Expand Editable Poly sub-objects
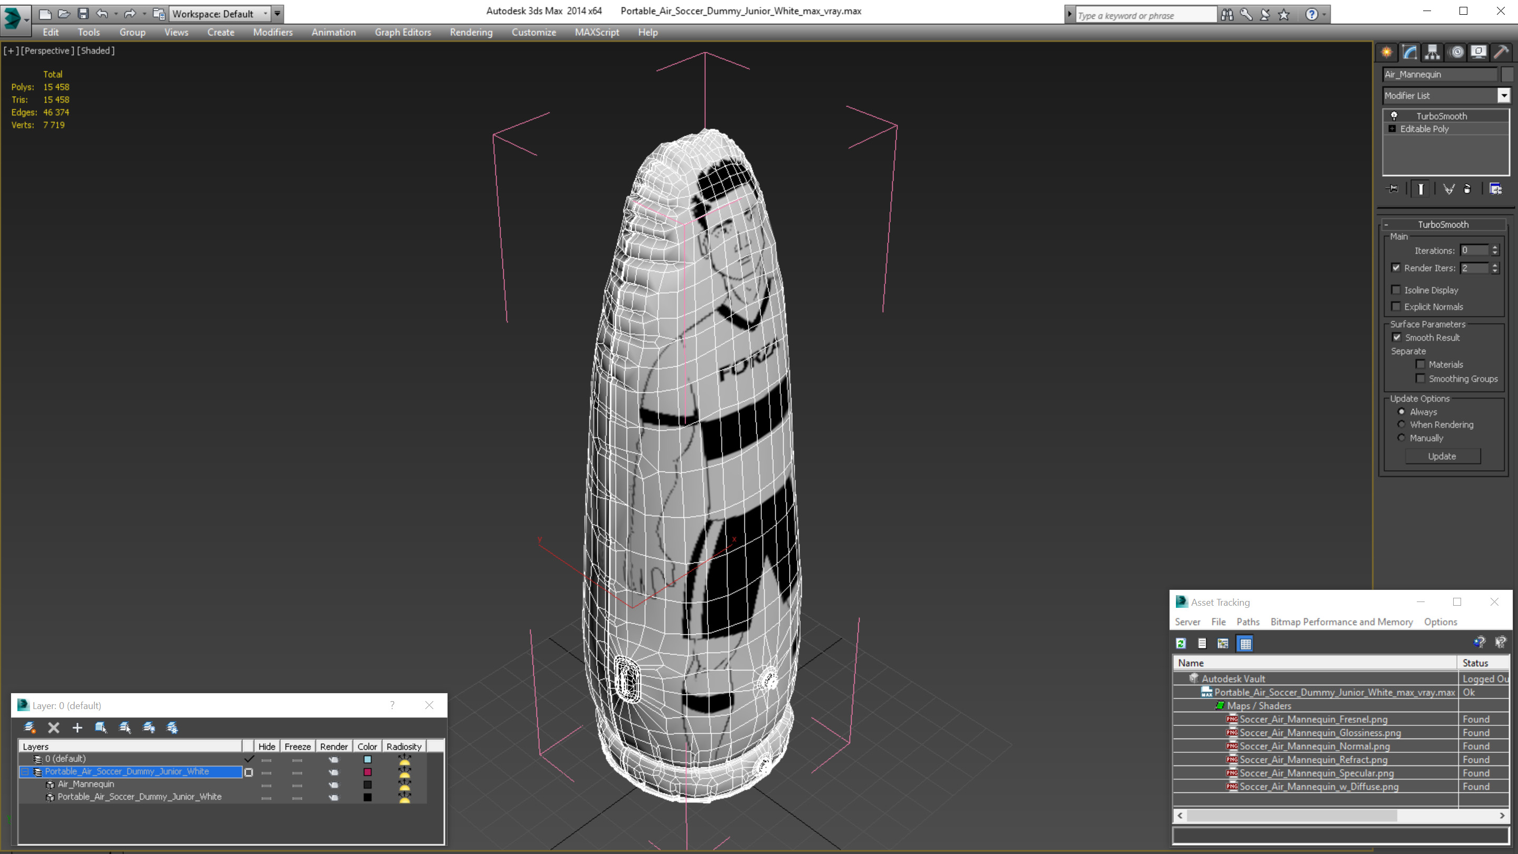This screenshot has width=1518, height=854. coord(1393,129)
